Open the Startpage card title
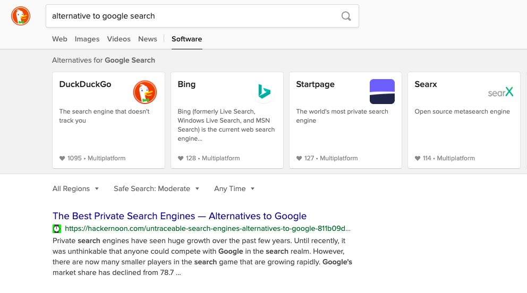The height and width of the screenshot is (293, 527). pyautogui.click(x=315, y=84)
